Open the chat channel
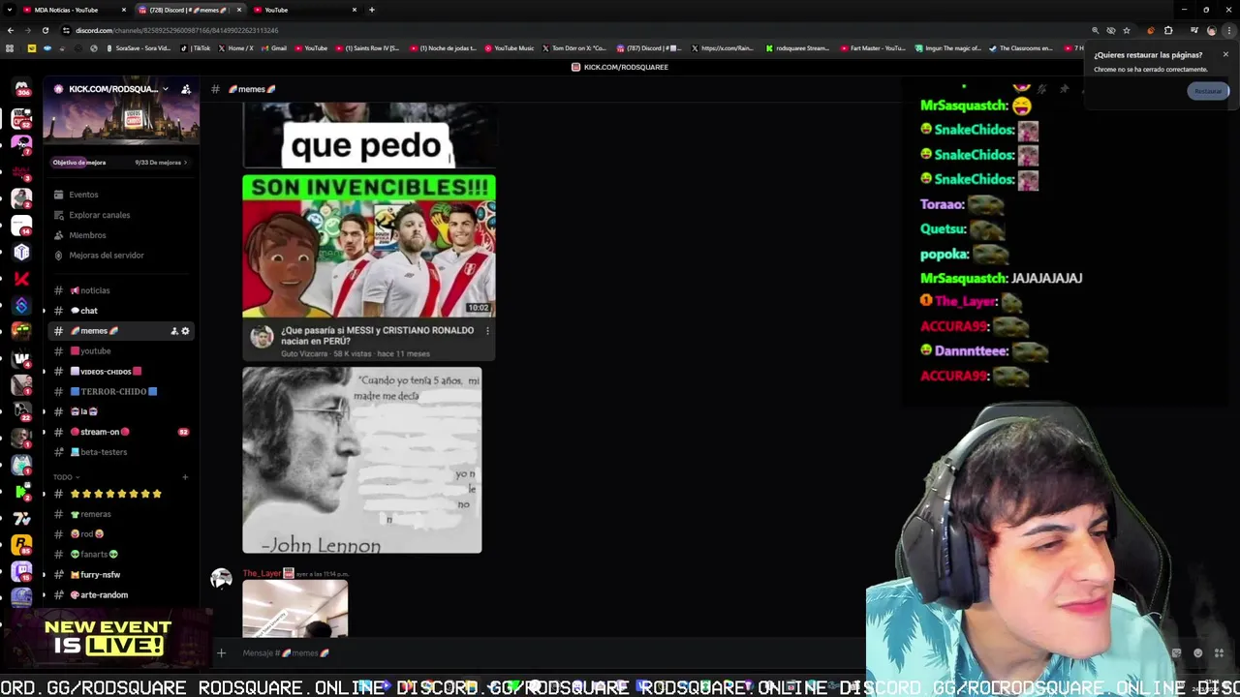Image resolution: width=1240 pixels, height=697 pixels. pyautogui.click(x=121, y=311)
